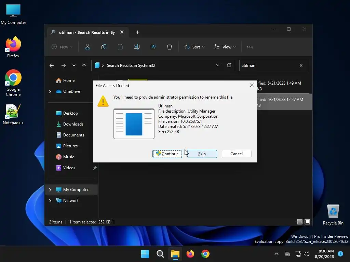350x262 pixels.
Task: Open the clock showing 8:30 AM
Action: click(x=324, y=254)
